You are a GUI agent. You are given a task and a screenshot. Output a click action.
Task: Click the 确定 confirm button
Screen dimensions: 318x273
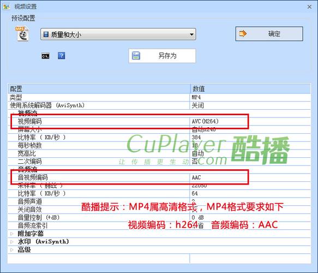pos(269,34)
